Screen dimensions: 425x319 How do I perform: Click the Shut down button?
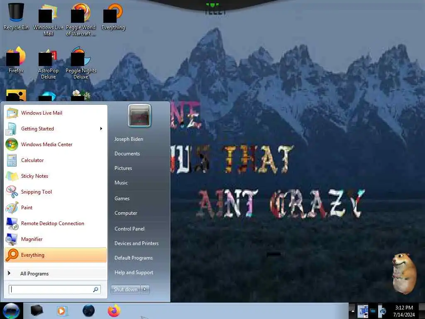coord(125,290)
